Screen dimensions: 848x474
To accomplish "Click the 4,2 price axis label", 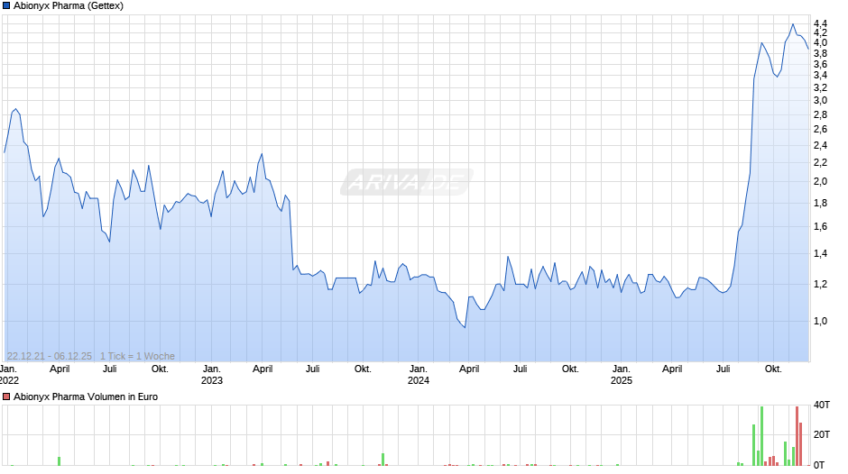I will (820, 33).
